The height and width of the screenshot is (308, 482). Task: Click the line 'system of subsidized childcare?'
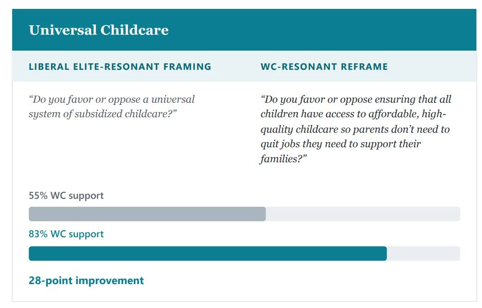tap(103, 114)
